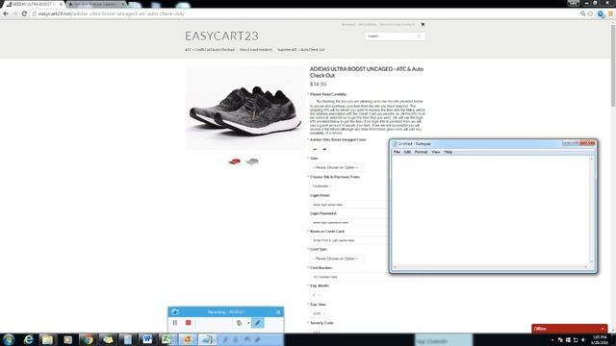Open File Explorer from the taskbar
Image resolution: width=616 pixels, height=346 pixels.
coord(47,339)
